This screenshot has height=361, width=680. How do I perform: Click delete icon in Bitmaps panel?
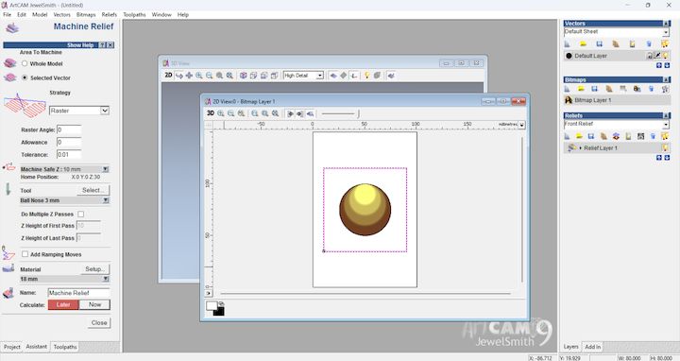(651, 89)
